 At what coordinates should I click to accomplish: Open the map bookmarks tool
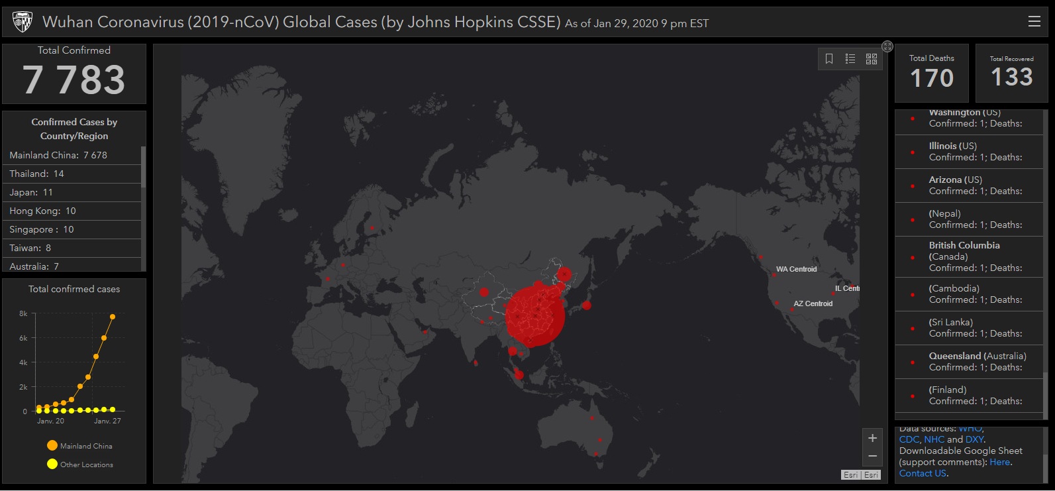click(829, 59)
